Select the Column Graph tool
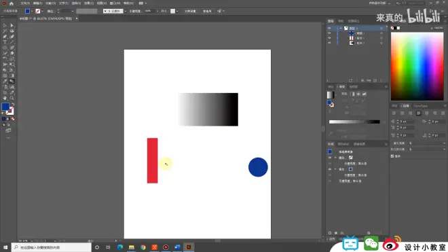 click(x=12, y=87)
